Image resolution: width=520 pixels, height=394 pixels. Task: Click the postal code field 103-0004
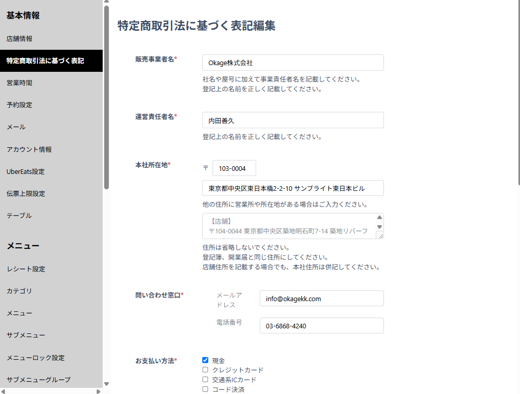[x=234, y=168]
